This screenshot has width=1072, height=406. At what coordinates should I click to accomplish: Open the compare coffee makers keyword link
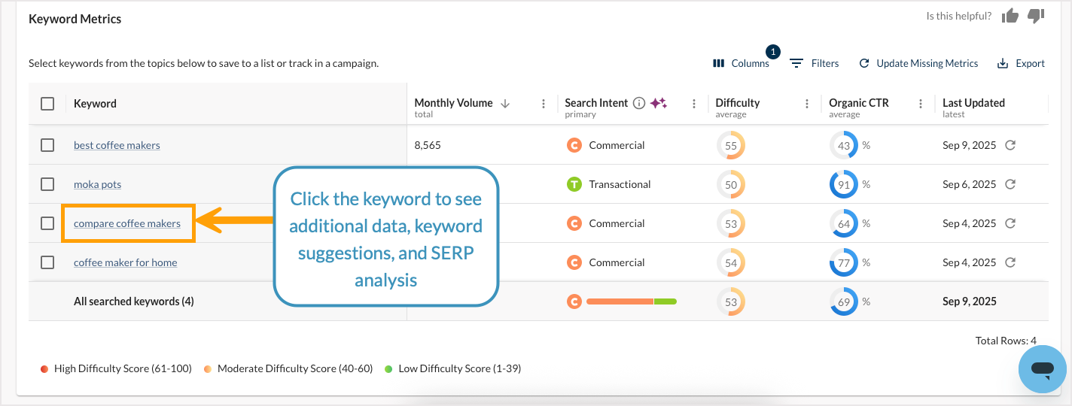coord(127,223)
